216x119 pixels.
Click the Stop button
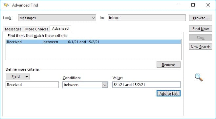click(201, 38)
